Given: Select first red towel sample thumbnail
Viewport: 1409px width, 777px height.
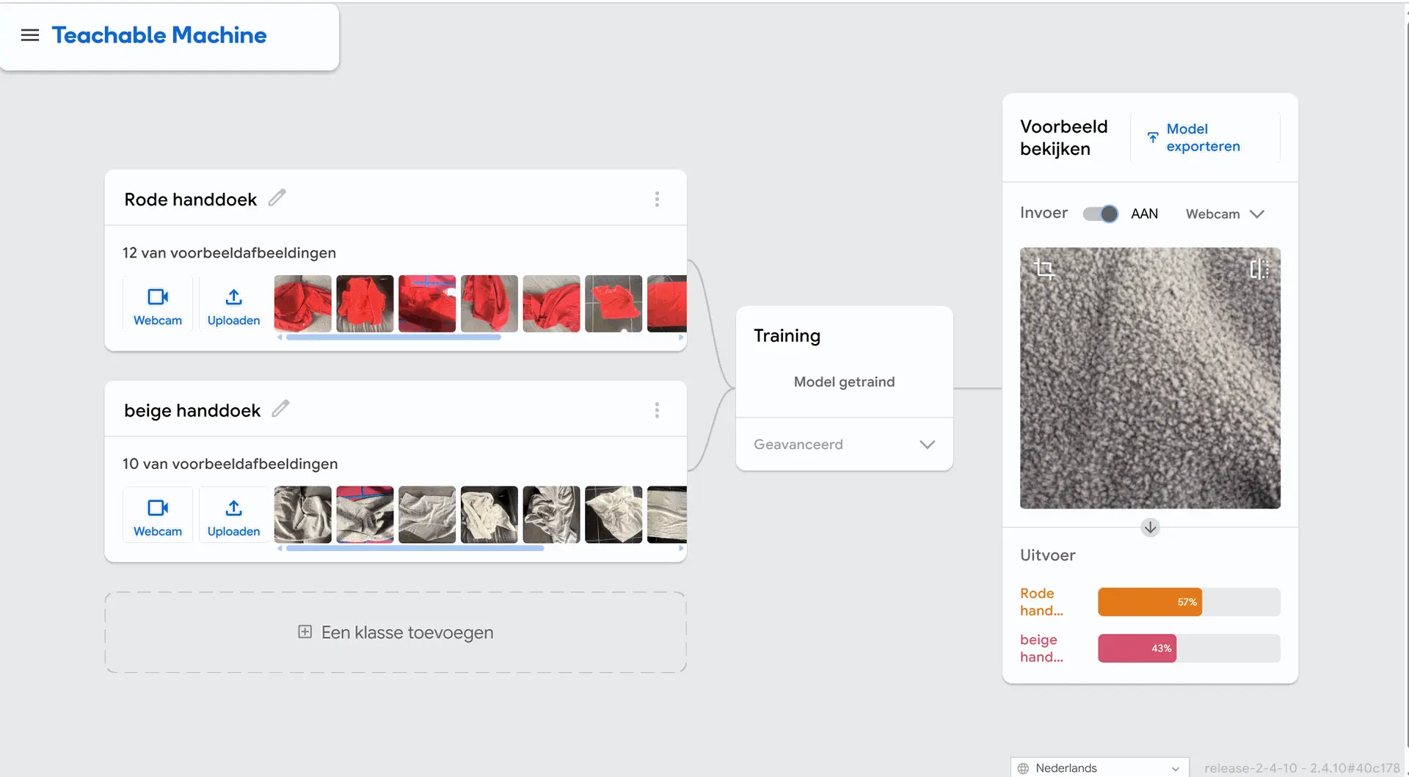Looking at the screenshot, I should pyautogui.click(x=302, y=304).
